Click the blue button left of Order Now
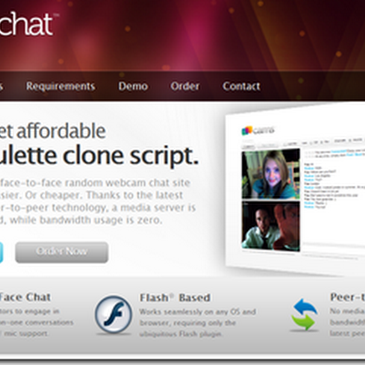This screenshot has height=365, width=365. click(x=1, y=252)
